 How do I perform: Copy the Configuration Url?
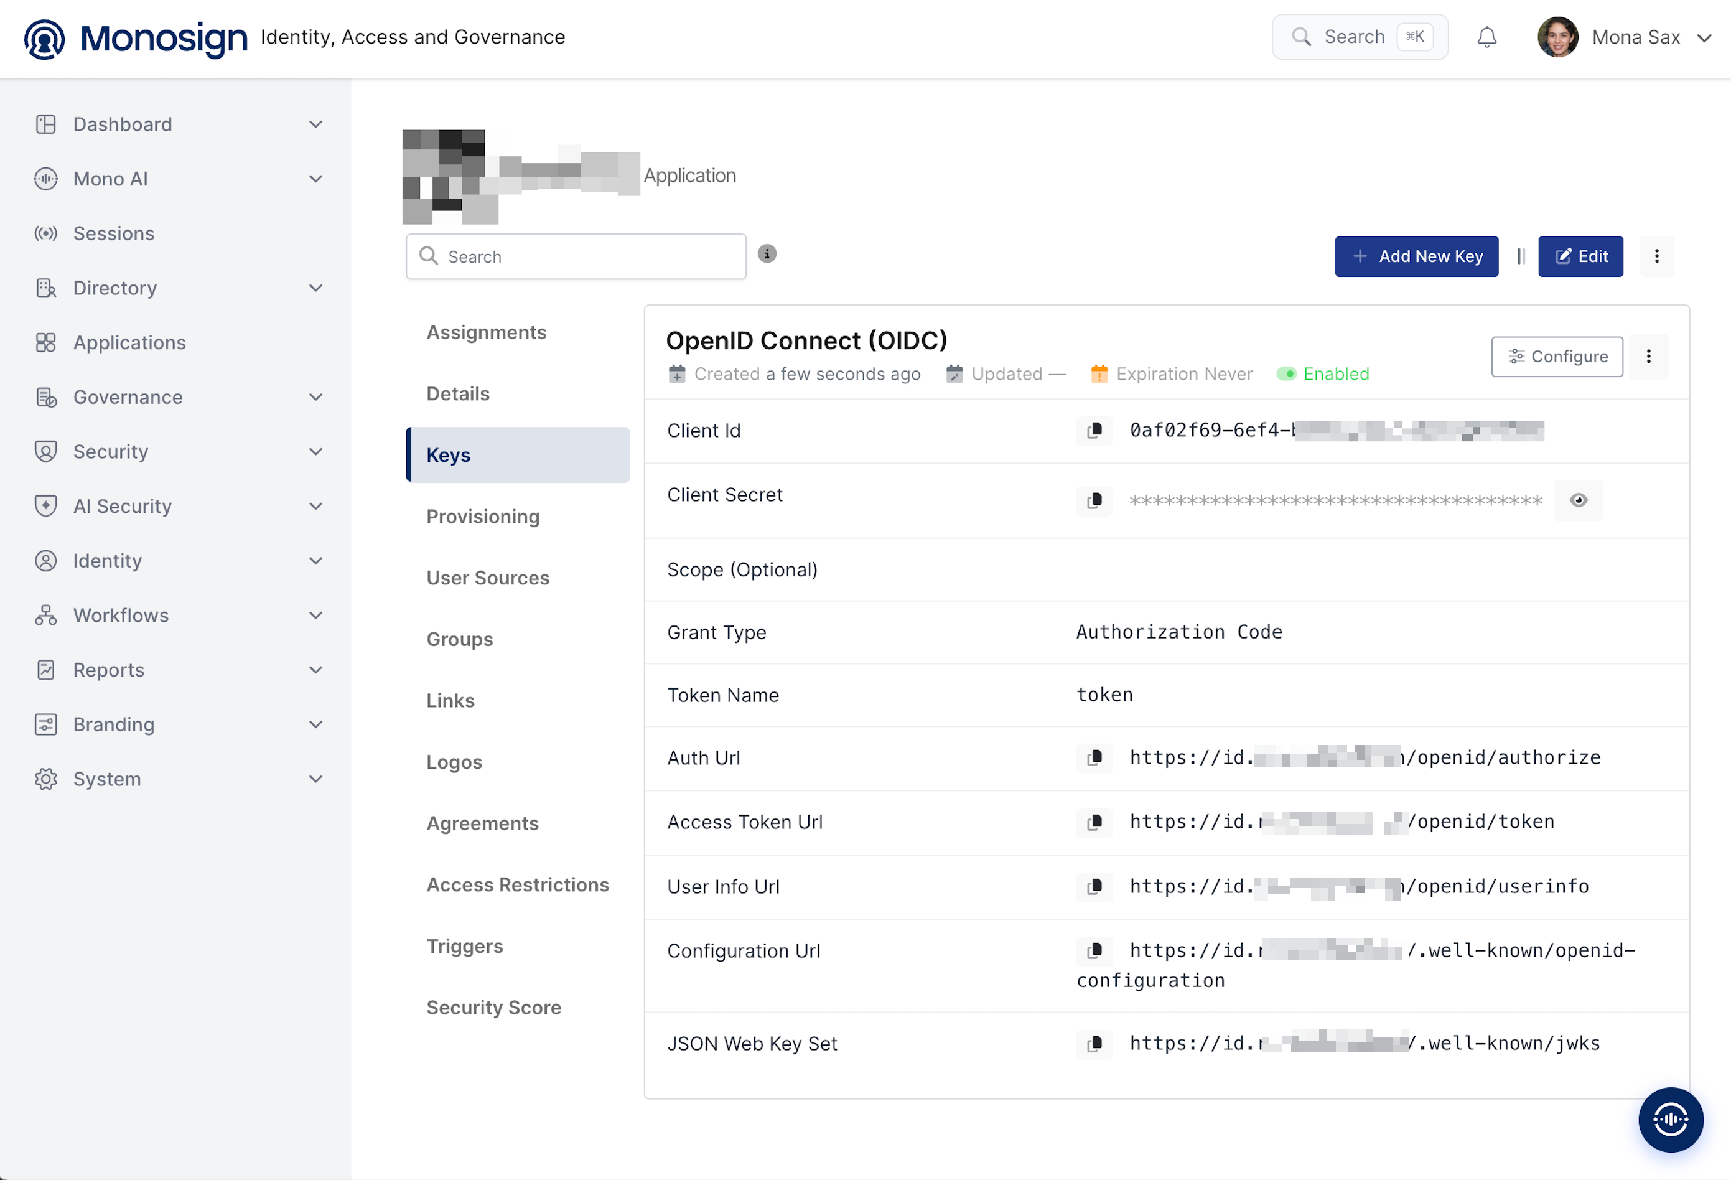pos(1094,950)
